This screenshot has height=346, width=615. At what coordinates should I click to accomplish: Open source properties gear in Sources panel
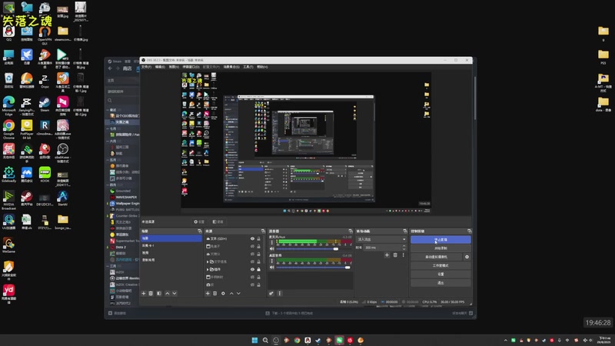click(223, 294)
